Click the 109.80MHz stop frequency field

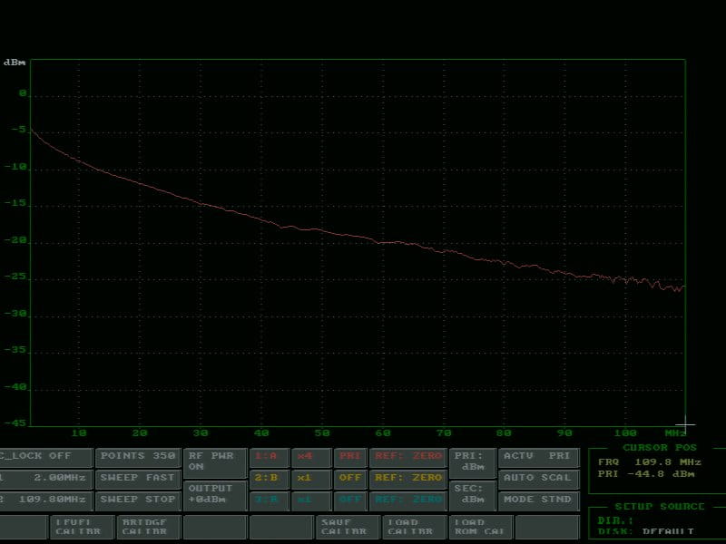pyautogui.click(x=45, y=499)
